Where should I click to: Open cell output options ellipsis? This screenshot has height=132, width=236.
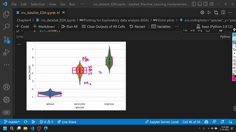point(19,44)
